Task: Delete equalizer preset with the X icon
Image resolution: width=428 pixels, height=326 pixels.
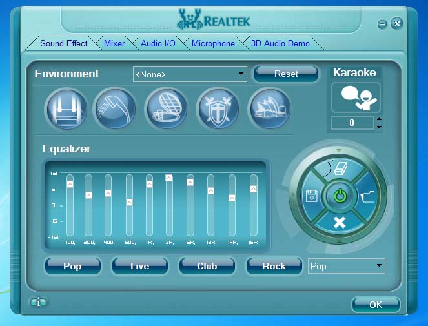Action: pos(340,223)
